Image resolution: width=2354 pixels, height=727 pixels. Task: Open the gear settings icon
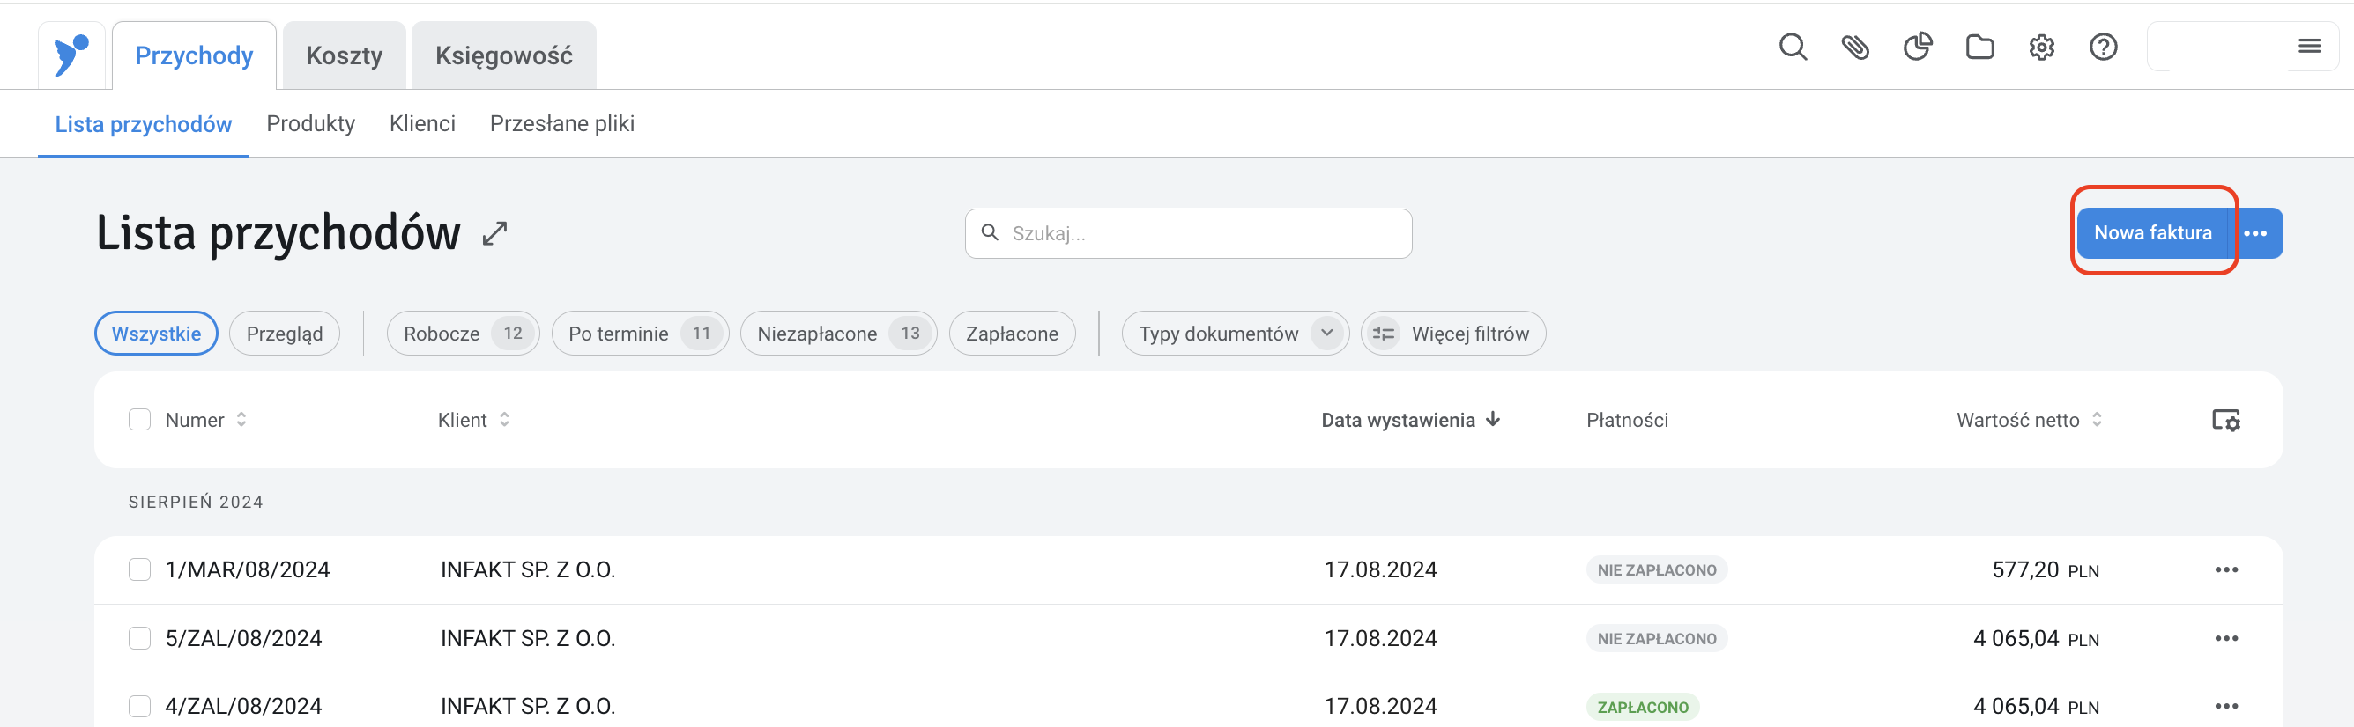[2041, 47]
